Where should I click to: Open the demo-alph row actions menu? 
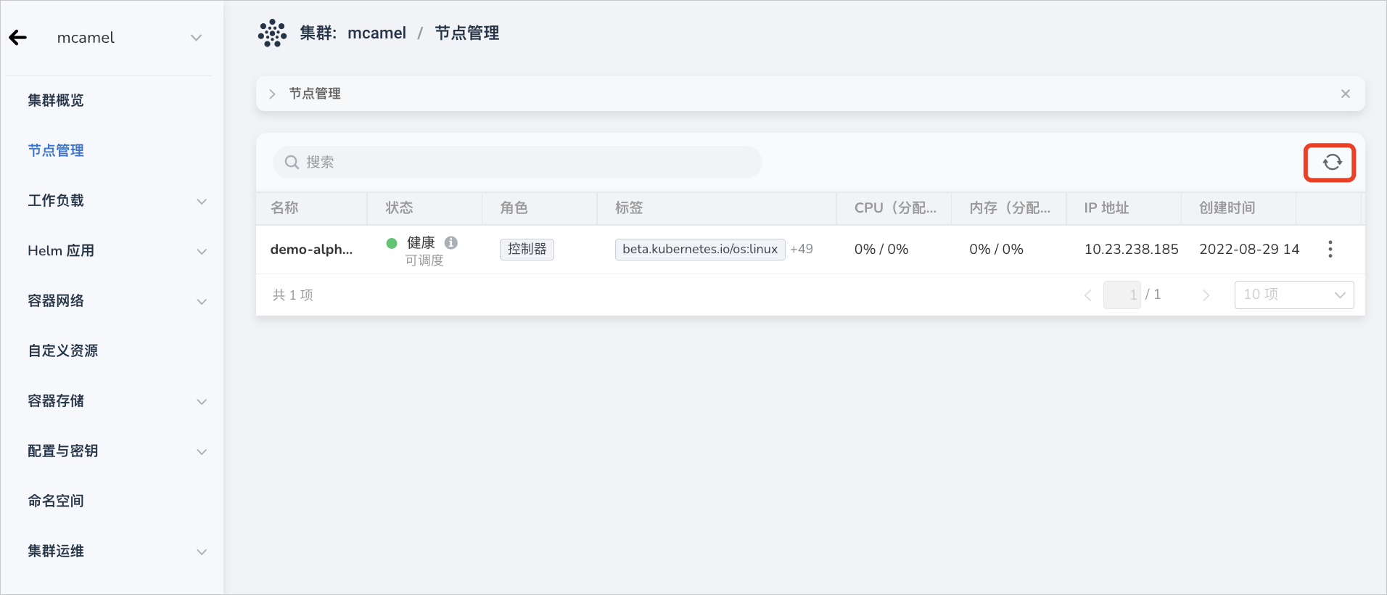1330,249
